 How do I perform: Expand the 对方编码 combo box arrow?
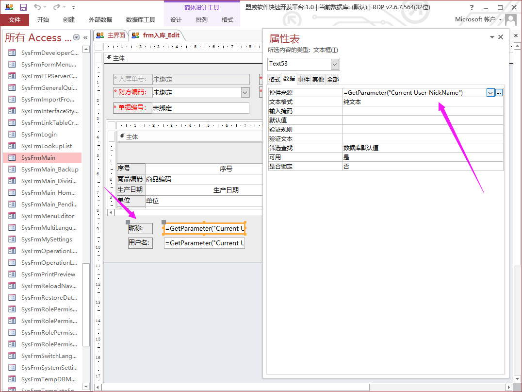(245, 92)
